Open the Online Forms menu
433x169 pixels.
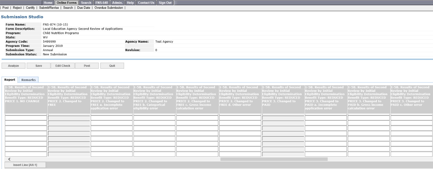[x=67, y=3]
